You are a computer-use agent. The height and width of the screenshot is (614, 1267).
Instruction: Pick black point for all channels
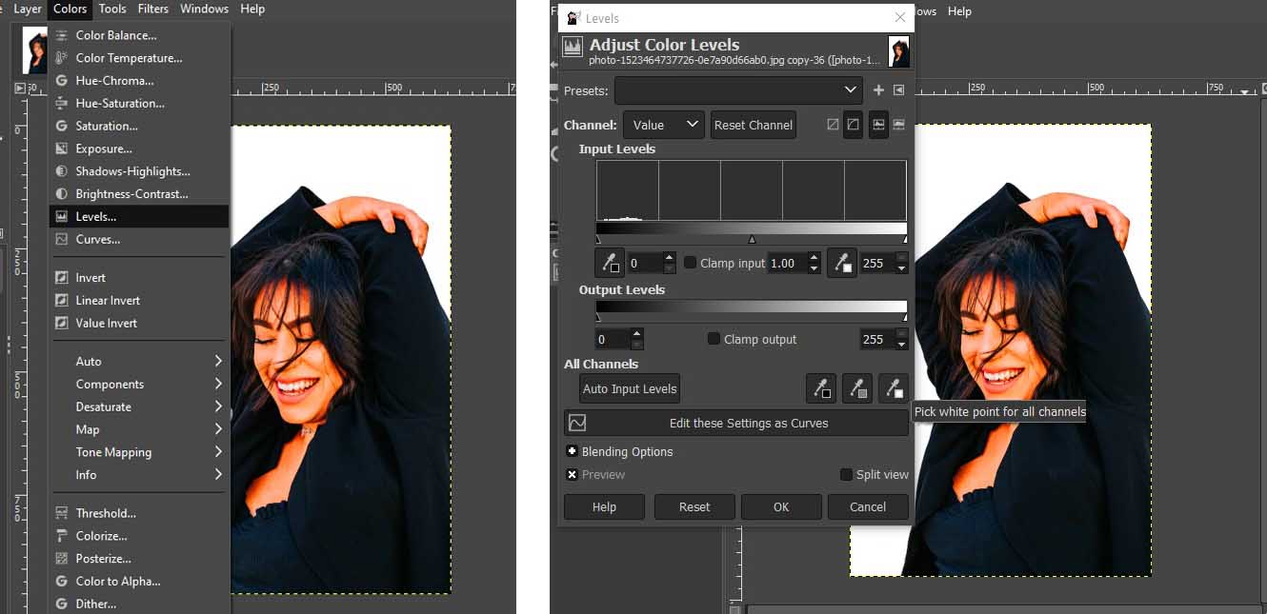(820, 388)
